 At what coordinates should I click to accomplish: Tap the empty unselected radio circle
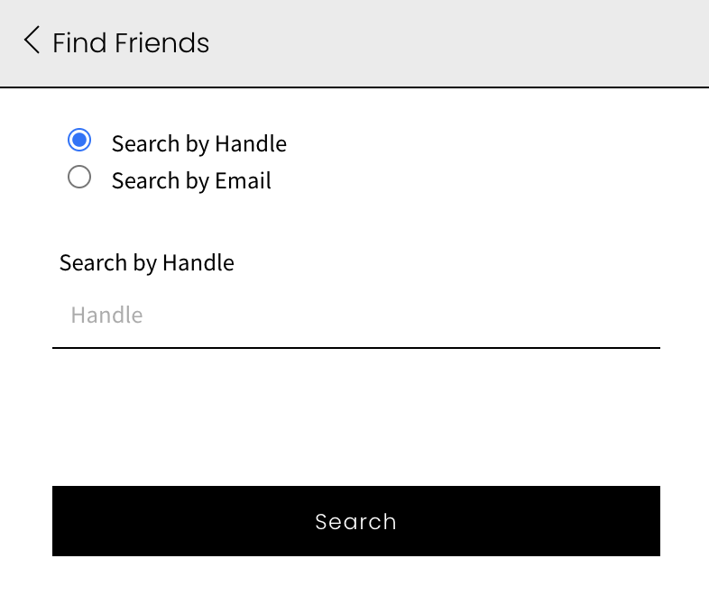pos(79,178)
